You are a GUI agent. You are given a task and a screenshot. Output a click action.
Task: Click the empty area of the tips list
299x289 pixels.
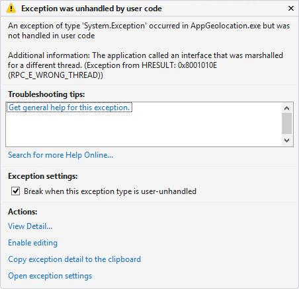coord(144,129)
